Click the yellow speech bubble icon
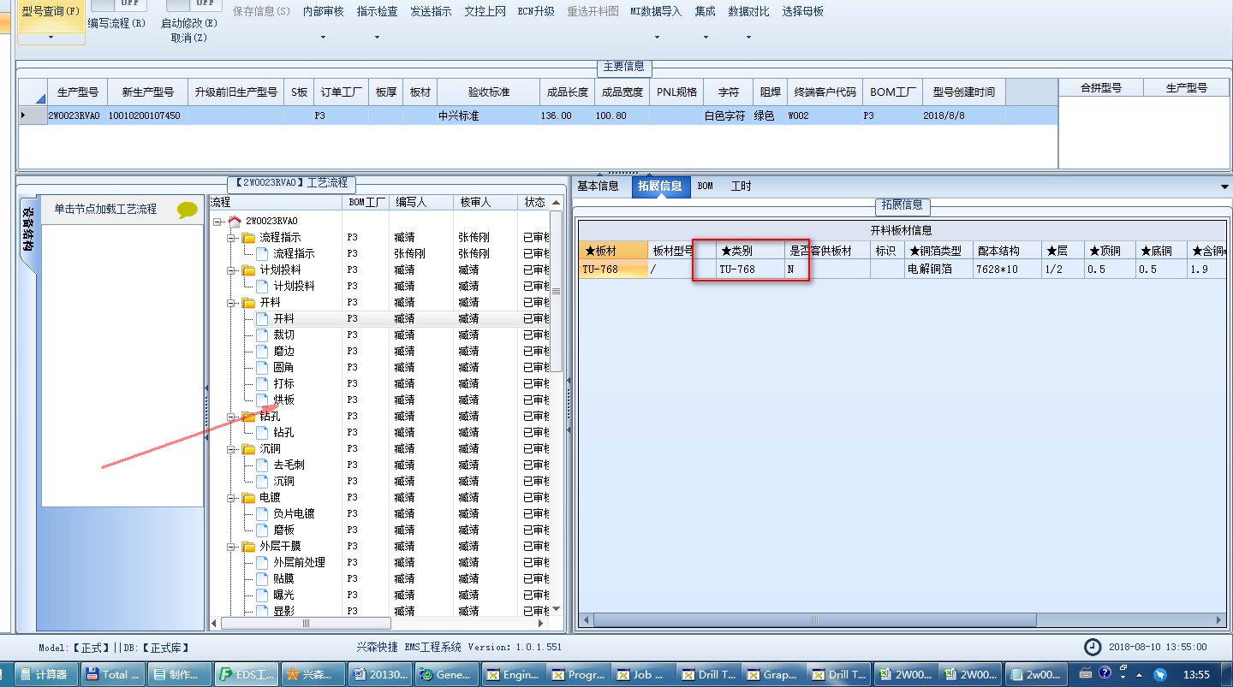1233x687 pixels. (x=187, y=210)
